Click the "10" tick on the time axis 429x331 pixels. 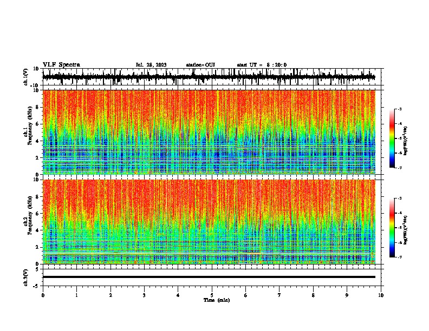381,295
